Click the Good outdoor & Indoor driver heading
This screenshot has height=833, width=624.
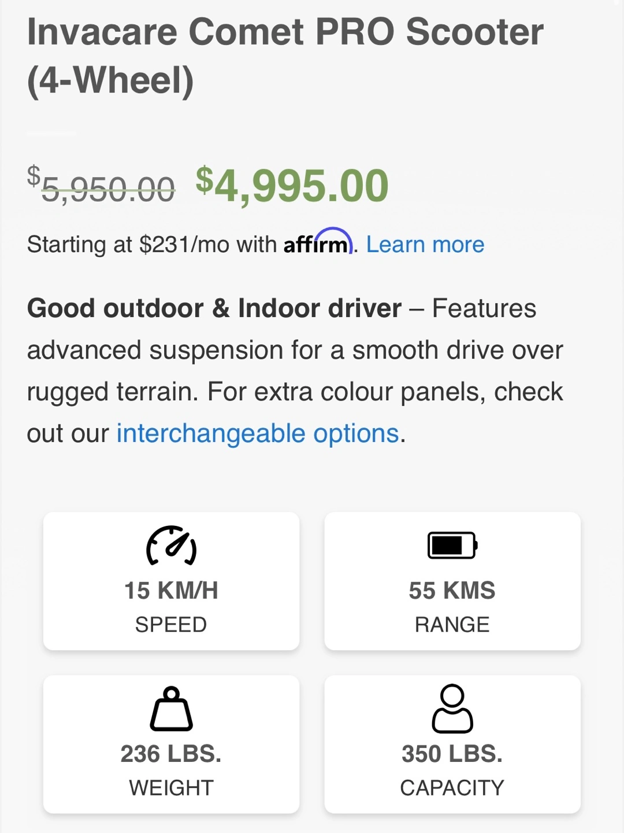(x=214, y=308)
